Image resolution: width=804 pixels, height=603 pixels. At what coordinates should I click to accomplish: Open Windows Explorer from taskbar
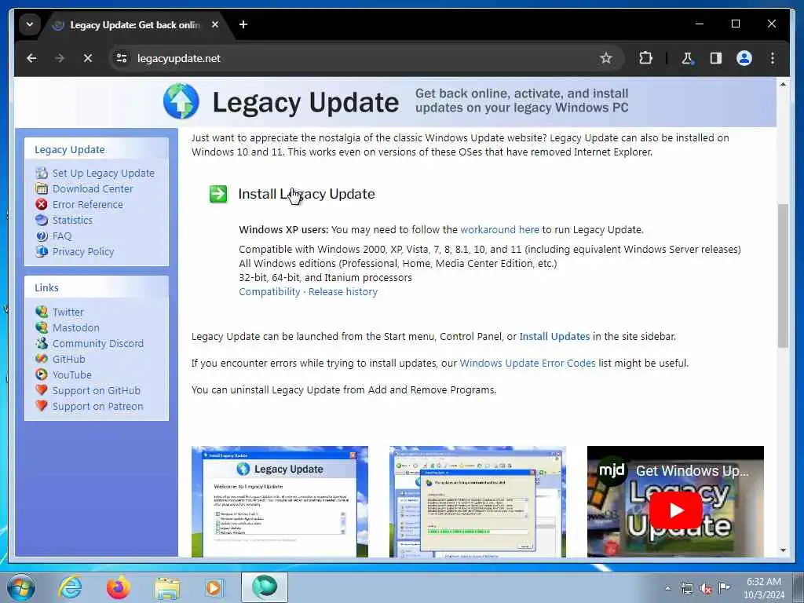tap(167, 588)
